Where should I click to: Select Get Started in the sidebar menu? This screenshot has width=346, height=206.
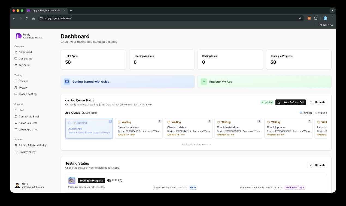[25, 59]
